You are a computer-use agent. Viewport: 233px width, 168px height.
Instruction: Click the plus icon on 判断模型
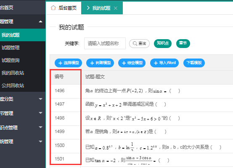tap(92, 63)
